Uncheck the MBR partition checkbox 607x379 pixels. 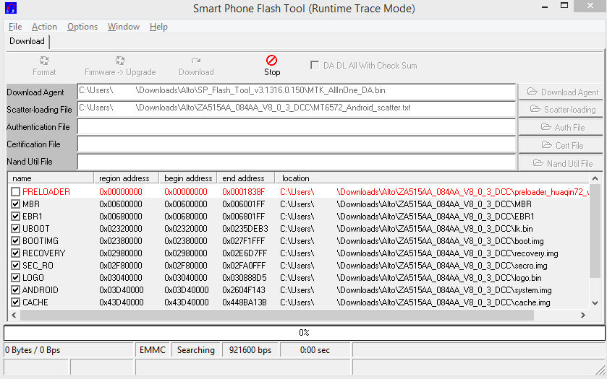pyautogui.click(x=15, y=204)
